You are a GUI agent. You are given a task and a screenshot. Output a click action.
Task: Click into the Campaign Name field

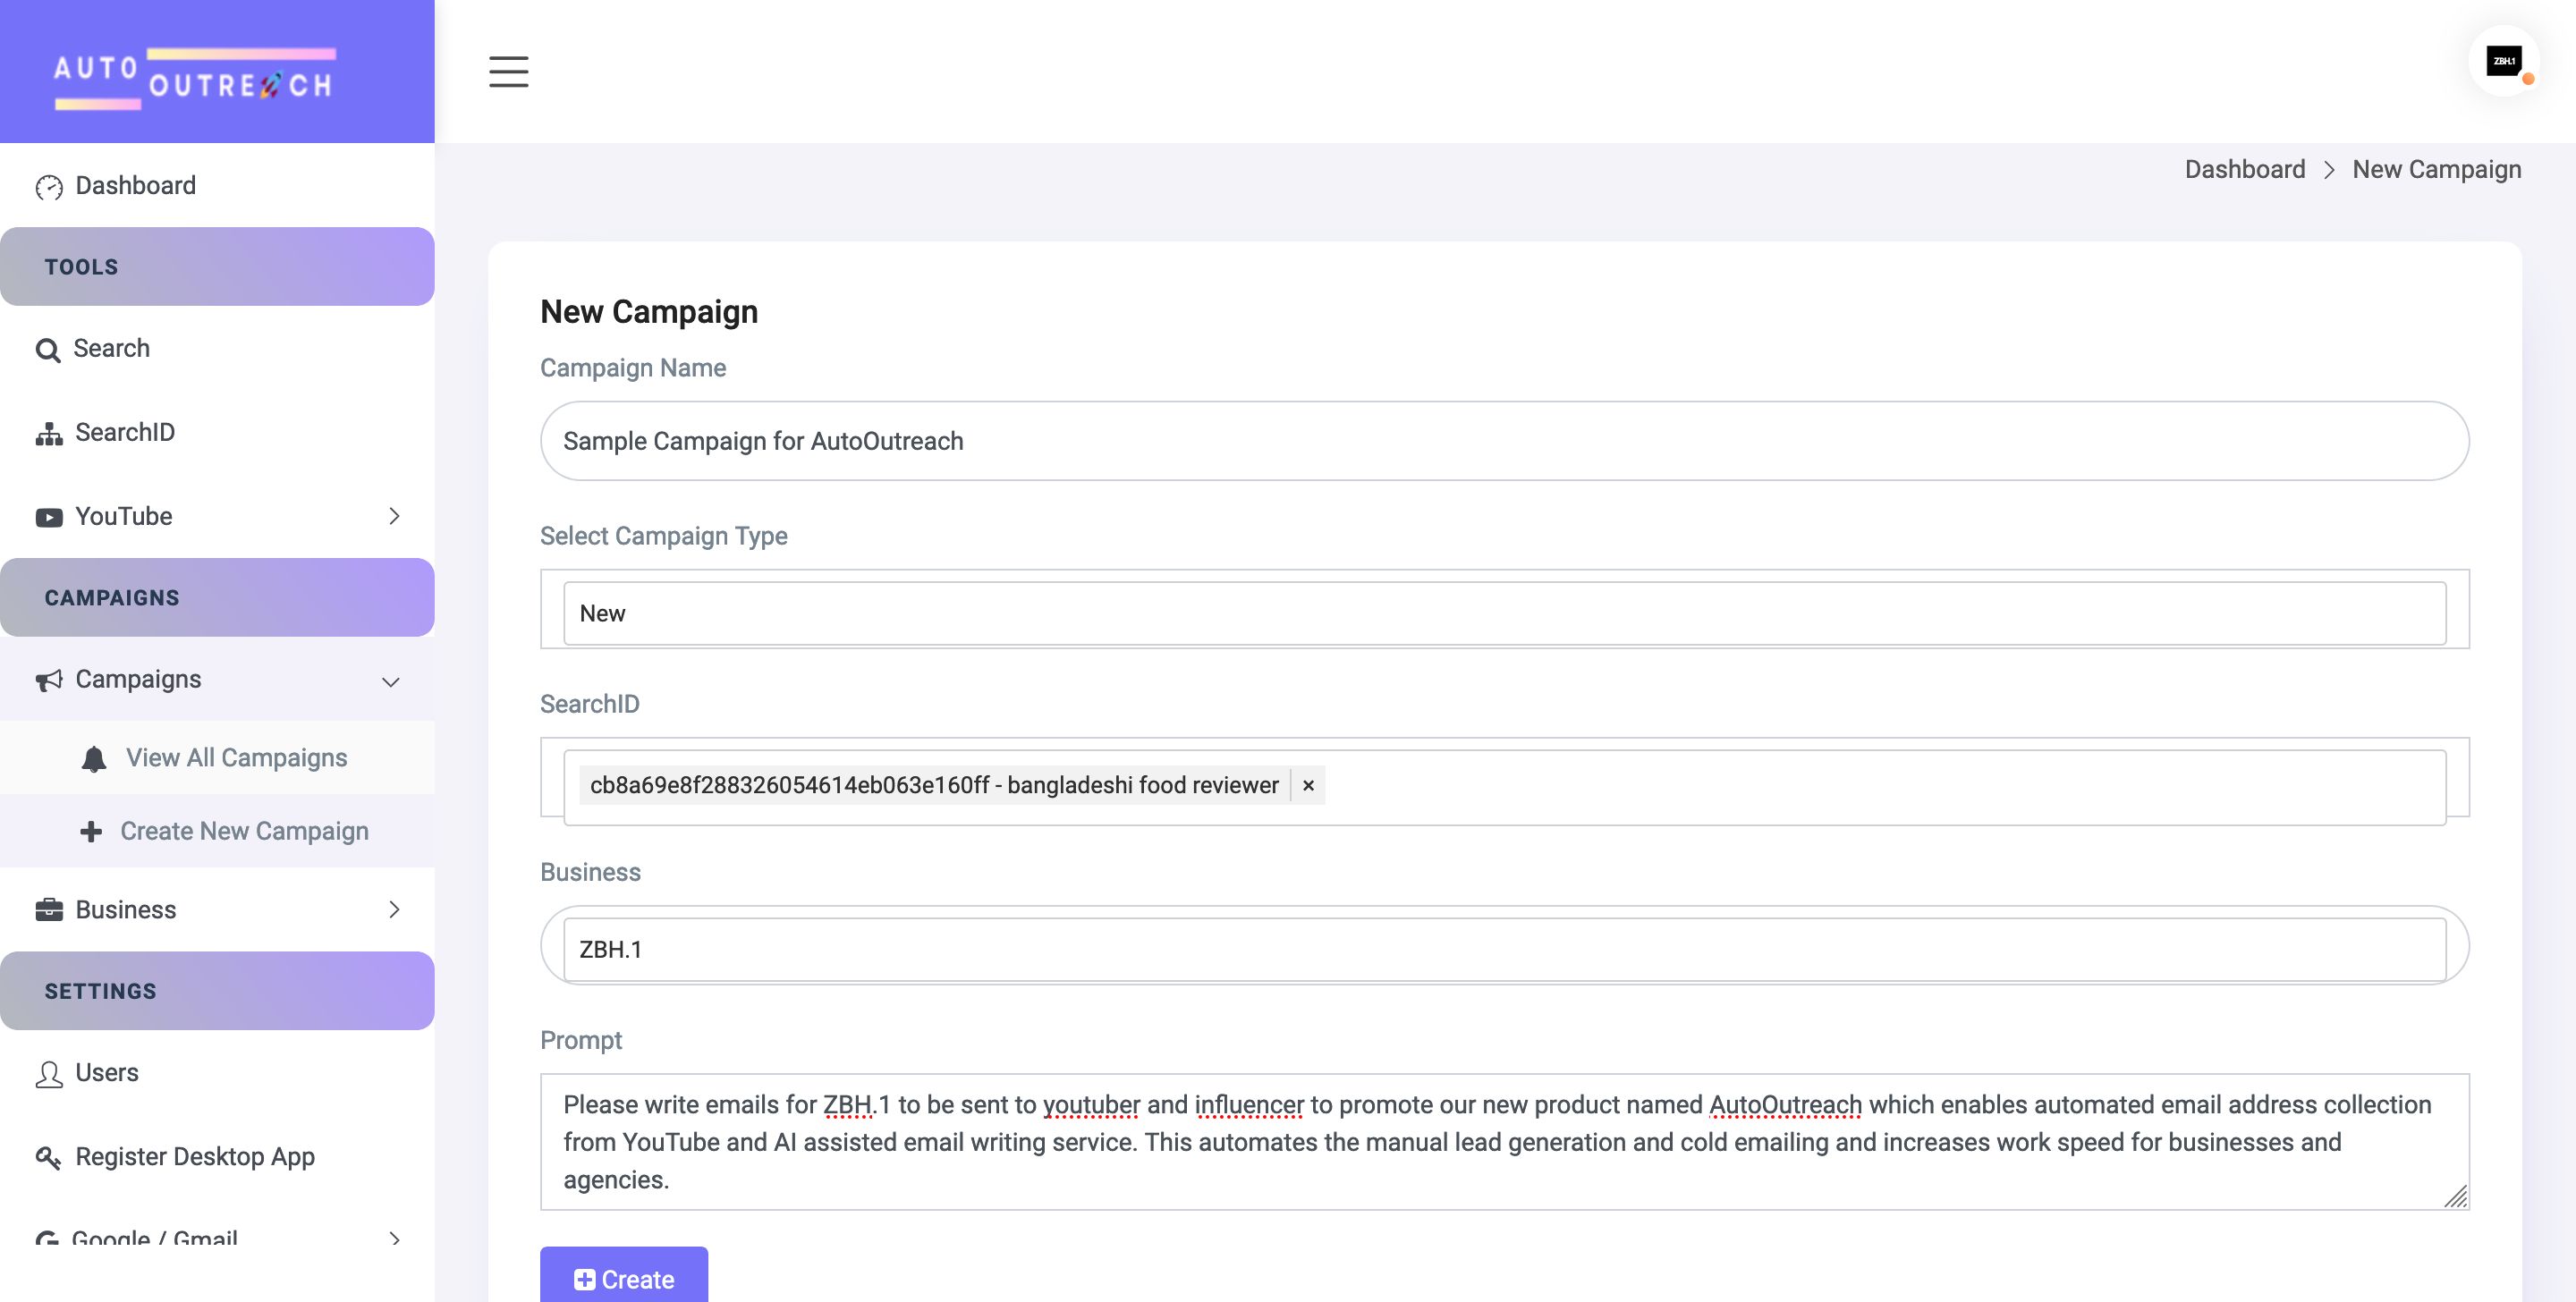coord(1504,441)
